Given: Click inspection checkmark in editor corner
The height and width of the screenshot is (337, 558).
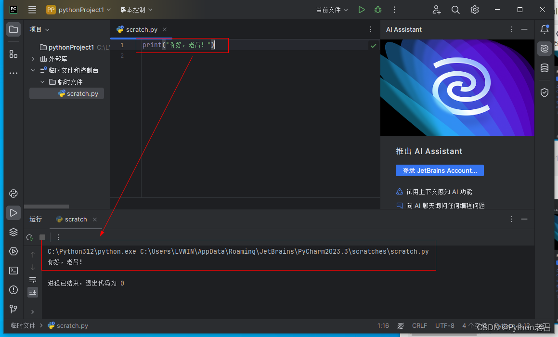Looking at the screenshot, I should [x=373, y=46].
